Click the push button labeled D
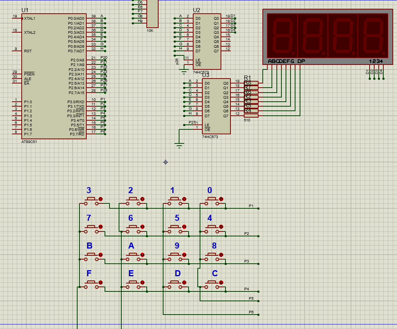Image resolution: width=397 pixels, height=329 pixels. (x=175, y=285)
